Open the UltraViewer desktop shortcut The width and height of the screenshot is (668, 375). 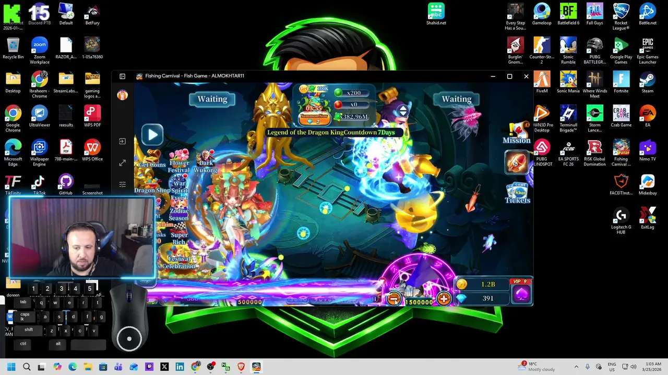[x=40, y=117]
